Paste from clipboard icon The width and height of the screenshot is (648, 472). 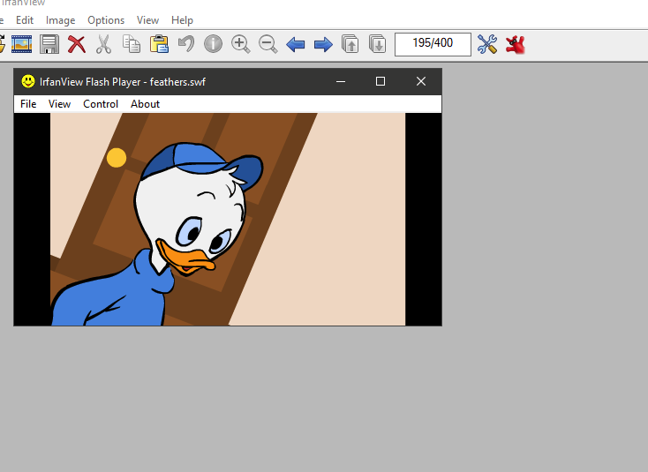[159, 44]
